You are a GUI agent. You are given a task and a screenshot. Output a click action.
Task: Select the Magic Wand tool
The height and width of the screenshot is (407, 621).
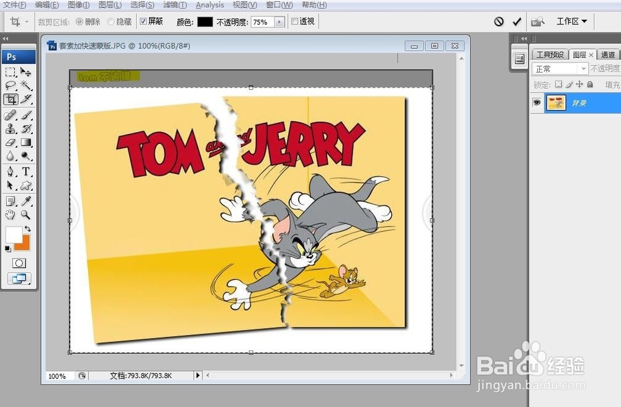[25, 86]
